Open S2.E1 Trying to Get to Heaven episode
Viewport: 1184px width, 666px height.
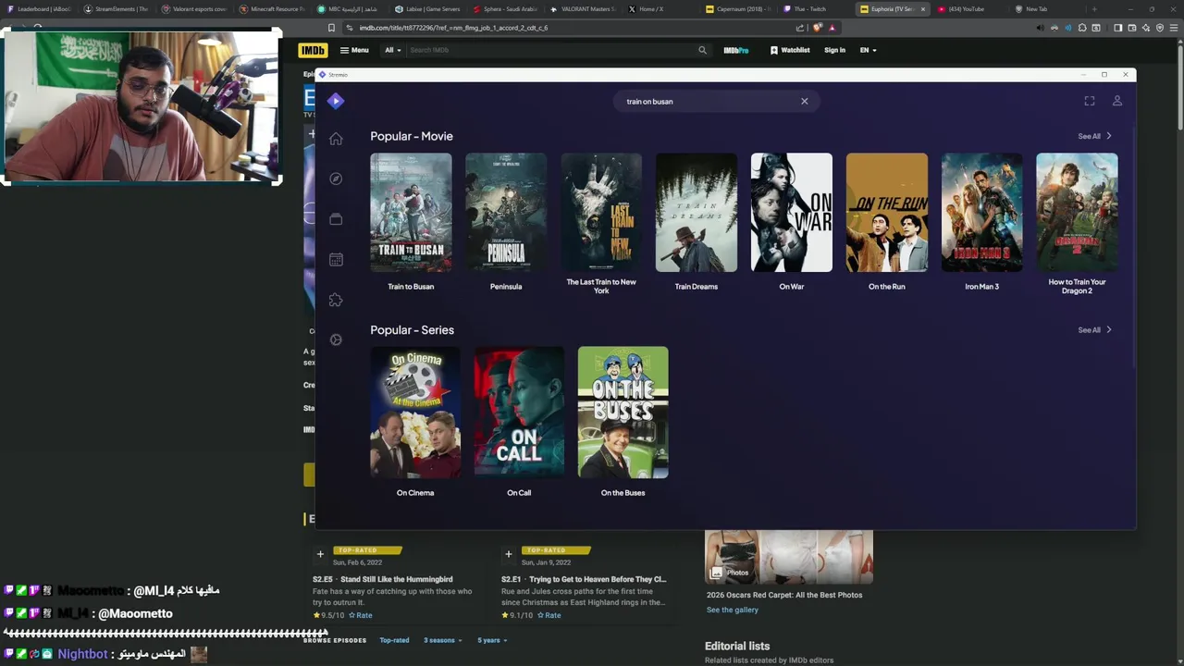(x=584, y=579)
